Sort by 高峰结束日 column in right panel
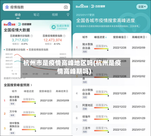The width and height of the screenshot is (151, 136). 140,37
